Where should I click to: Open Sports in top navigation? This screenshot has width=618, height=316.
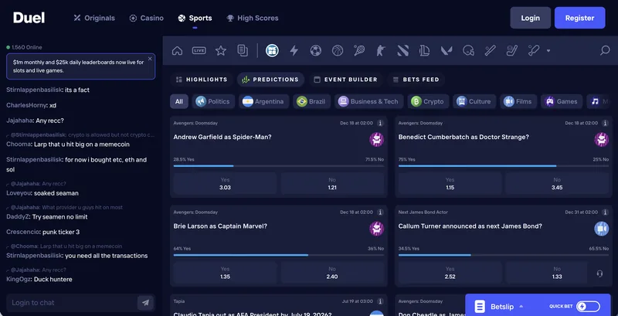coord(195,18)
